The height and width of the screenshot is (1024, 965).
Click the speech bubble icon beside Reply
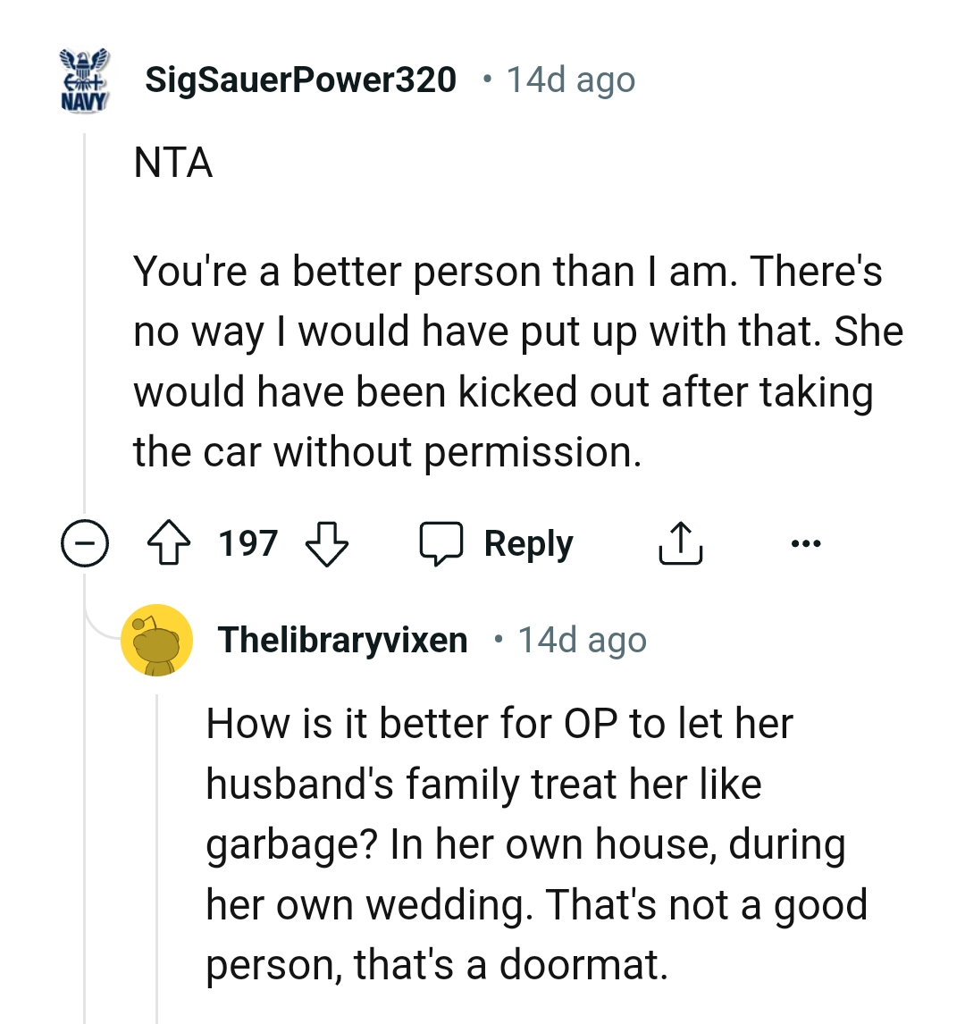point(441,543)
